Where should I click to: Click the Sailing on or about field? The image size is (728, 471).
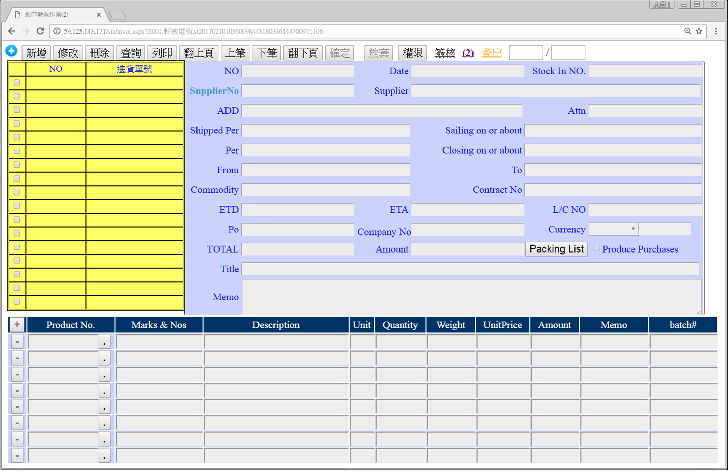(613, 130)
